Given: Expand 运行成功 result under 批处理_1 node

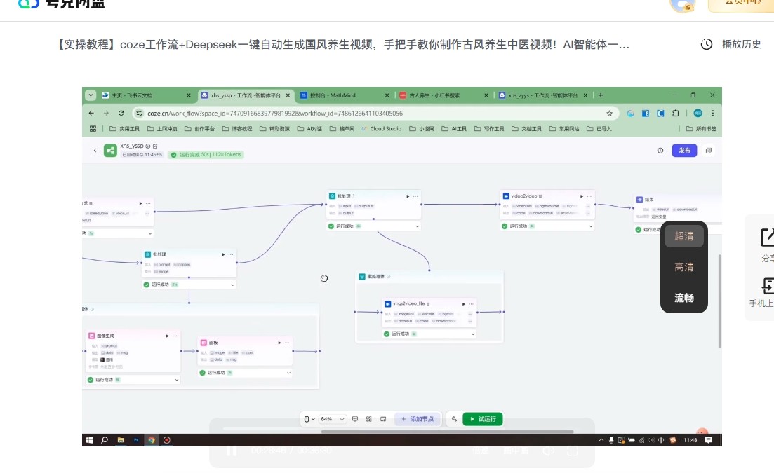Looking at the screenshot, I should (418, 226).
